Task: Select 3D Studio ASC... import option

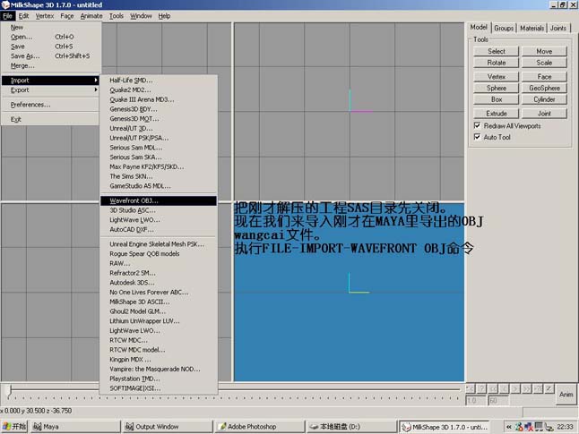Action: coord(159,210)
